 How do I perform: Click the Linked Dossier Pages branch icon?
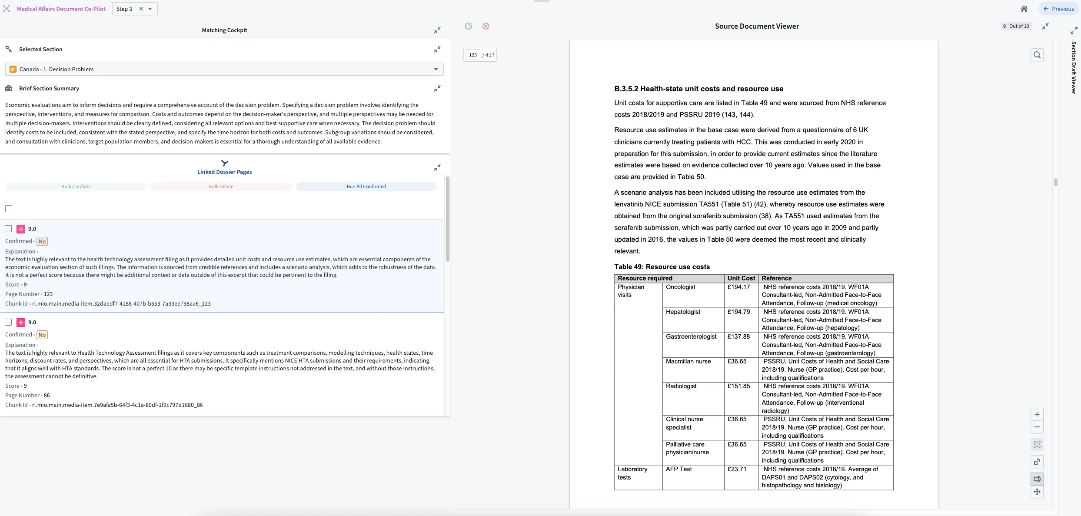[224, 163]
